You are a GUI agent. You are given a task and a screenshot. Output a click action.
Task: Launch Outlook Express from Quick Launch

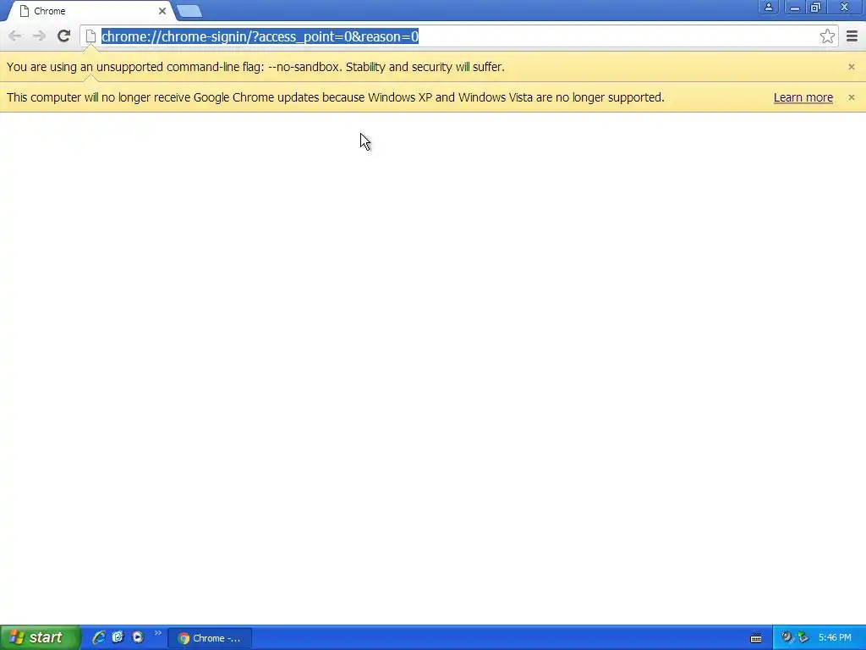point(118,637)
